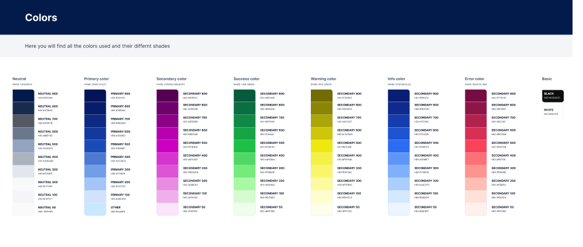This screenshot has height=247, width=583.
Task: Click the Success color column heading
Action: click(x=247, y=79)
